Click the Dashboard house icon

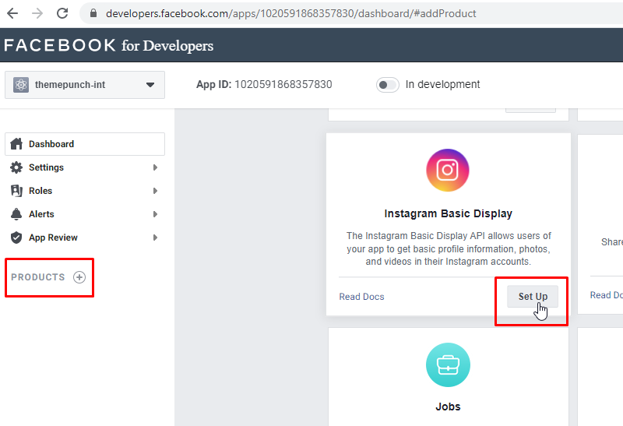pos(16,144)
